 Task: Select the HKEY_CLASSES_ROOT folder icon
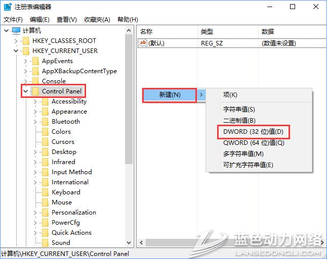click(x=25, y=41)
